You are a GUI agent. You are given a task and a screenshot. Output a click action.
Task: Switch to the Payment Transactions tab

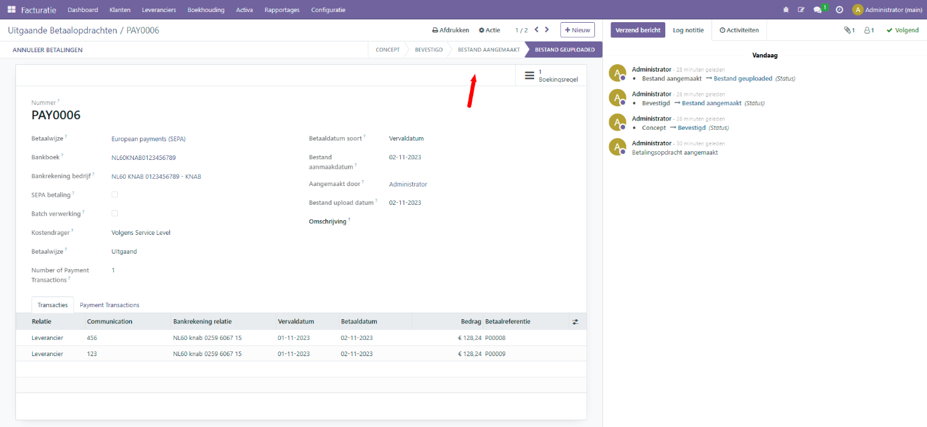109,305
